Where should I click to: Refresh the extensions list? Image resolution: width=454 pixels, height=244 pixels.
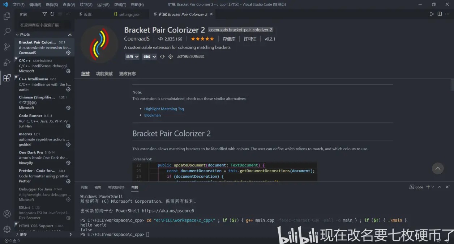[52, 14]
